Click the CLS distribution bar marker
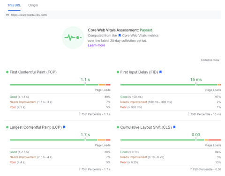 point(196,139)
